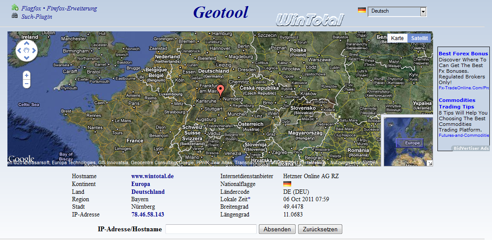The width and height of the screenshot is (492, 240).
Task: Click the longitude value 11.0683
Action: (x=293, y=215)
